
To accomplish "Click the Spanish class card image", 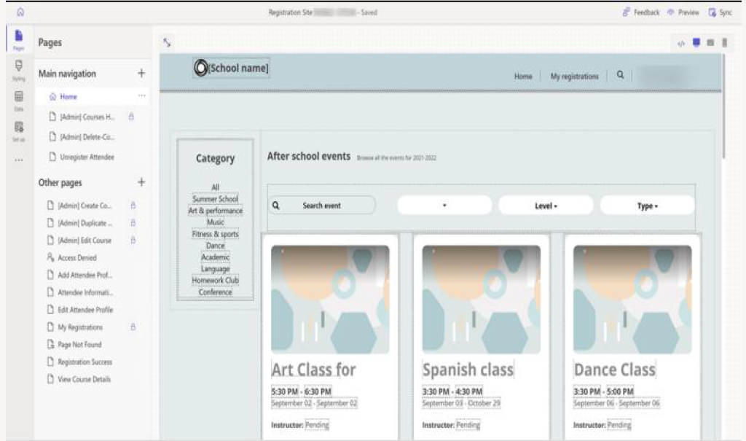I will click(x=482, y=300).
